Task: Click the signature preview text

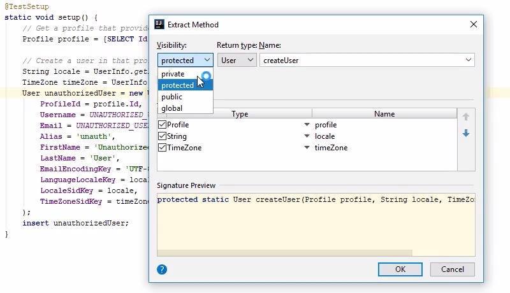Action: click(x=316, y=199)
